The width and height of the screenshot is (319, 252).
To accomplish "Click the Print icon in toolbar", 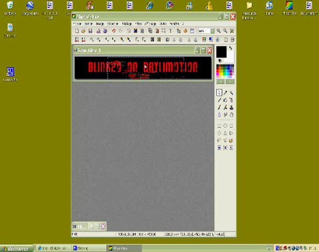I will coord(99,31).
